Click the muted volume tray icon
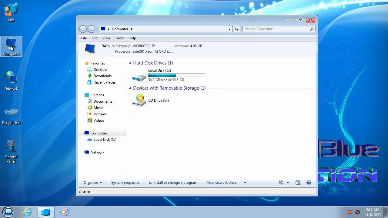The width and height of the screenshot is (388, 218). coord(357,212)
